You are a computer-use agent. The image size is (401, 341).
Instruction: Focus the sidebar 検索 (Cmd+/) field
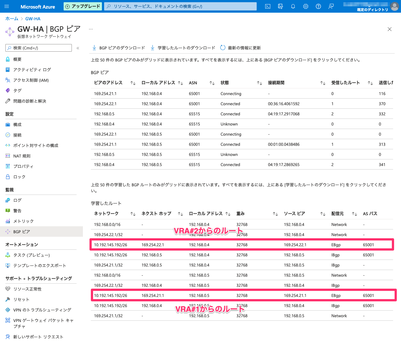pyautogui.click(x=39, y=48)
